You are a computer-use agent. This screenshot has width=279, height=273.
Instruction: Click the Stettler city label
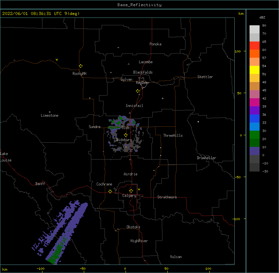(205, 77)
